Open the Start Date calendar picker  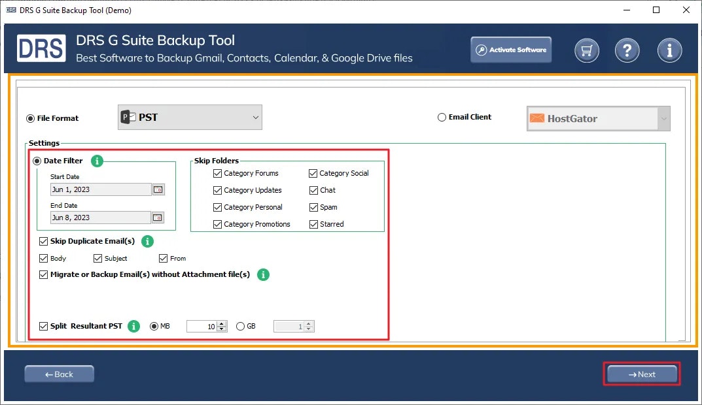tap(158, 189)
